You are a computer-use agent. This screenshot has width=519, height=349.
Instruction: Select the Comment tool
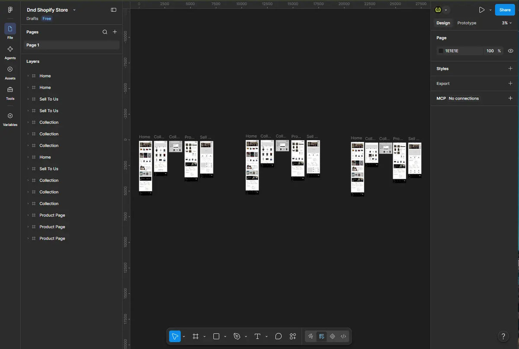[279, 336]
